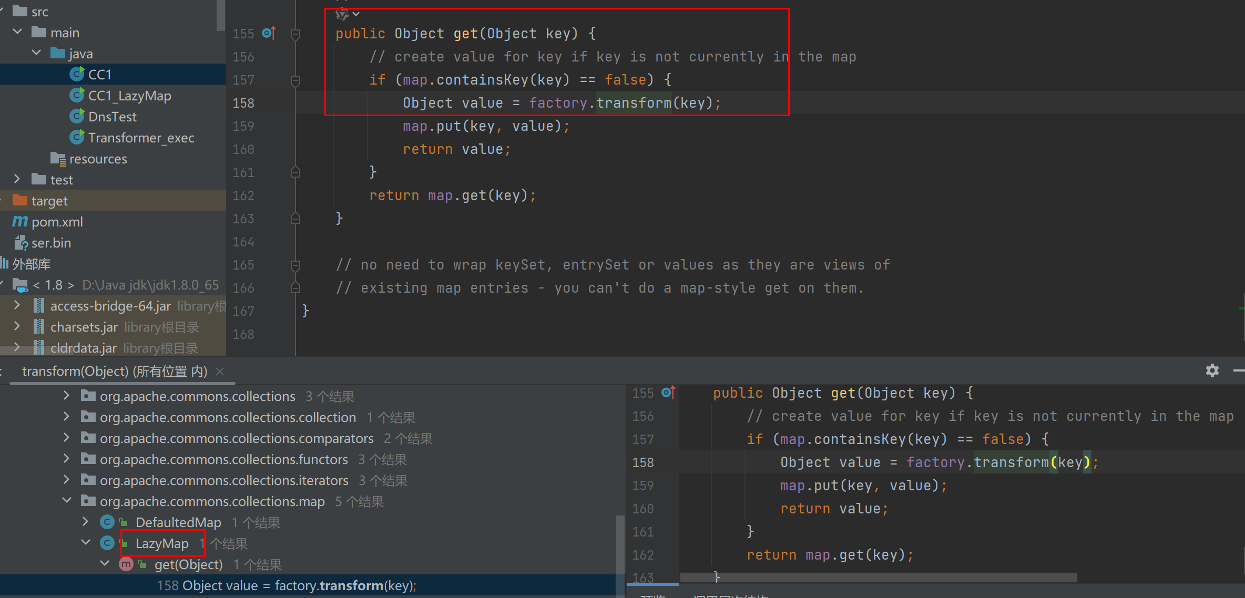Click the access-bridge-64.jar archive icon

[x=38, y=306]
